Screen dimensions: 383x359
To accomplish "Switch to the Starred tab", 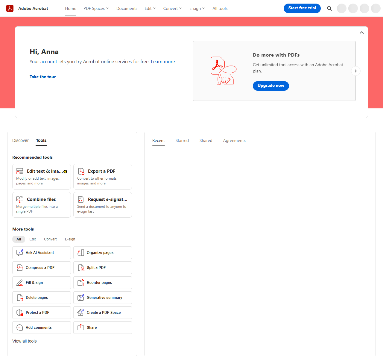I will click(x=182, y=140).
